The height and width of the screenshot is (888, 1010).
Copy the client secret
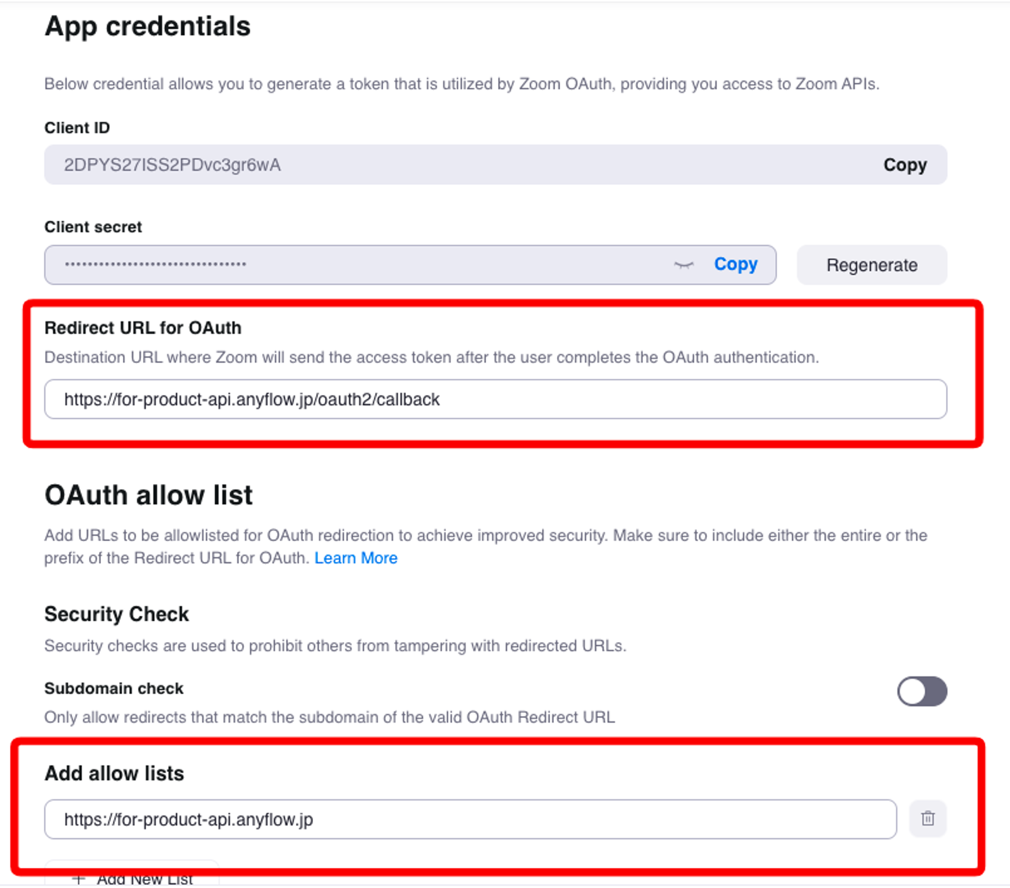click(736, 265)
